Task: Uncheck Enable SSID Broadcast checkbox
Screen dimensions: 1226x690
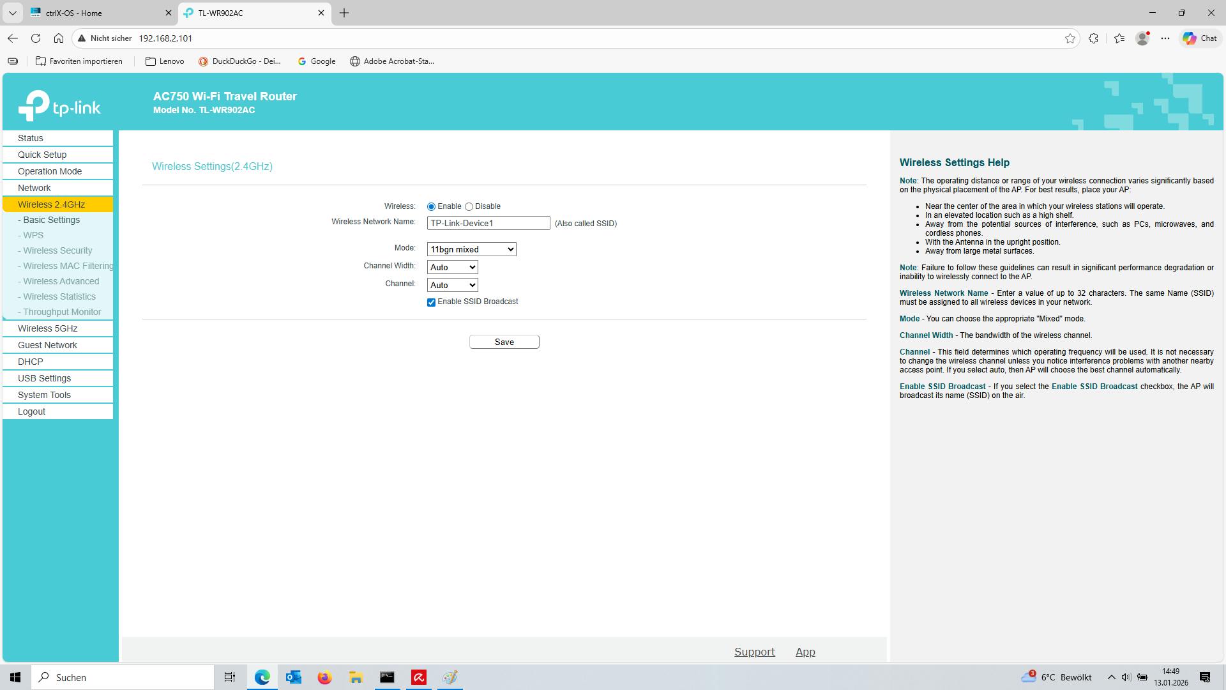Action: [432, 302]
